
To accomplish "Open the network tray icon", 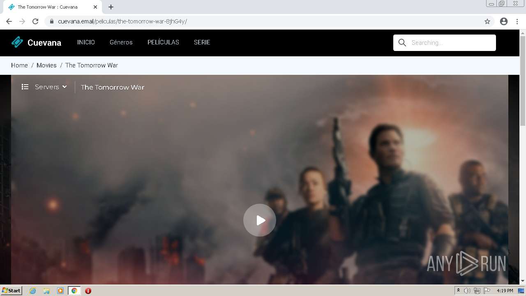I will (477, 291).
